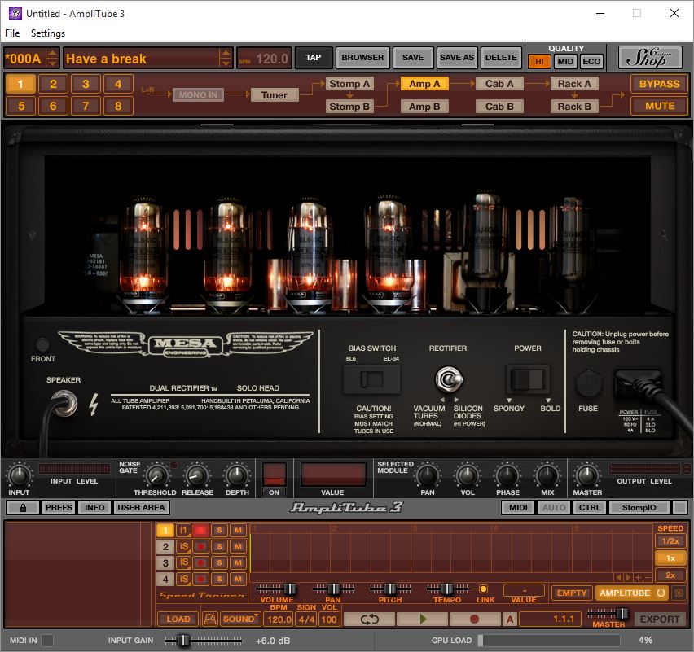This screenshot has height=652, width=694.
Task: Arm record on track 4
Action: tap(200, 579)
